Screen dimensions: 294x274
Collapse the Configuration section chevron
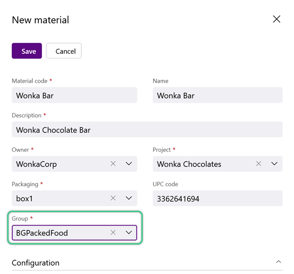279,262
